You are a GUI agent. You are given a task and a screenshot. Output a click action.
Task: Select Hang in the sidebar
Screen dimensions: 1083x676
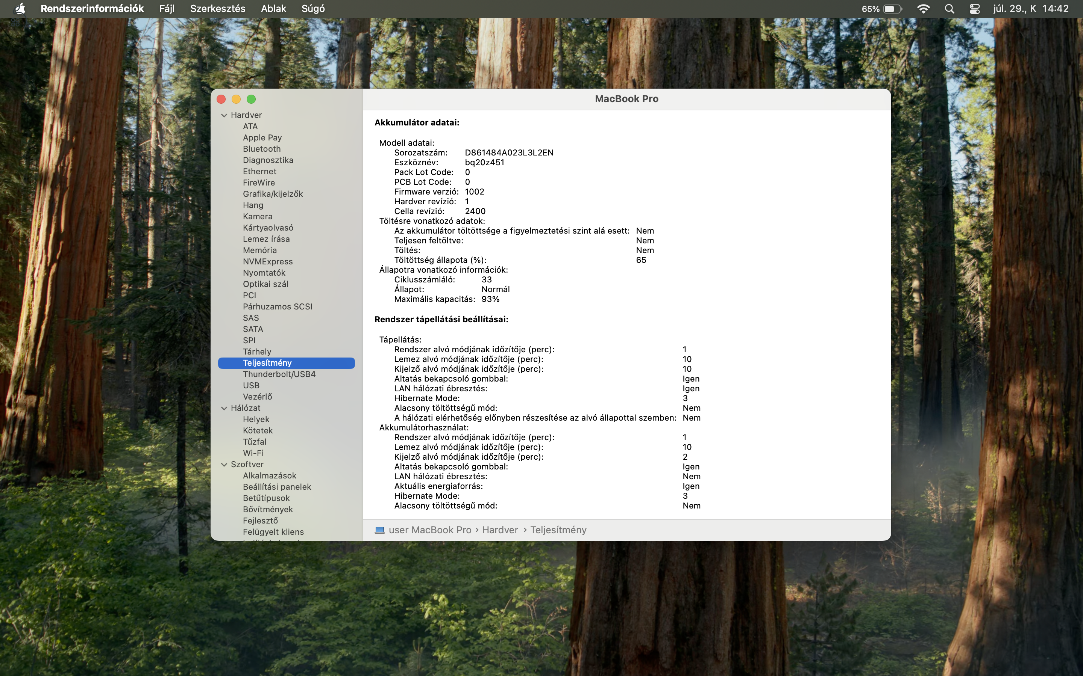pos(287,205)
